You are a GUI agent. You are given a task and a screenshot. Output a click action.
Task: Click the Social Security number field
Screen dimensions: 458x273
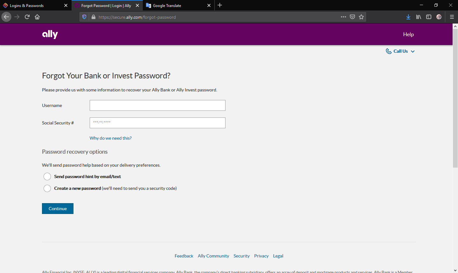pos(157,123)
